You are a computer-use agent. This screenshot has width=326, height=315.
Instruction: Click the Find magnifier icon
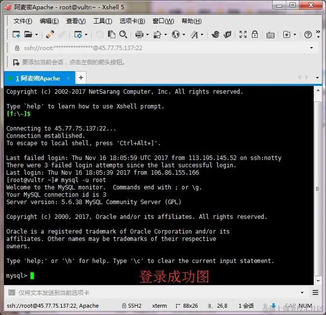coord(123,34)
